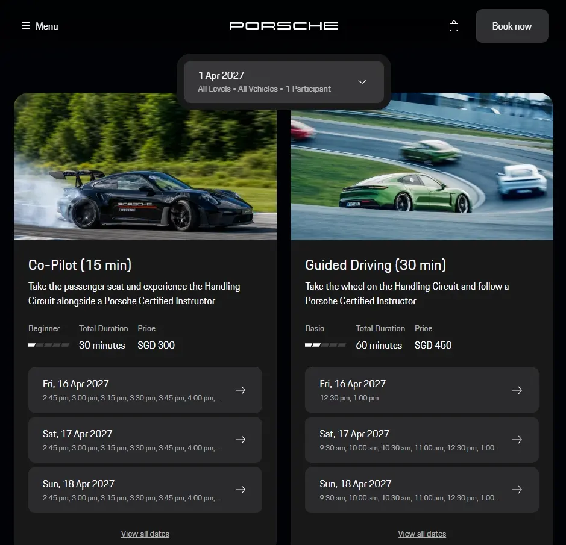Viewport: 566px width, 545px height.
Task: Click the 12:30 pm, 1:00 pm times text
Action: [349, 398]
